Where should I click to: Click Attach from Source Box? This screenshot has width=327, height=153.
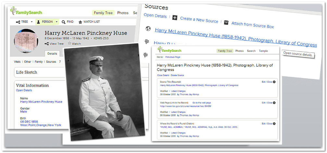[x=253, y=25]
